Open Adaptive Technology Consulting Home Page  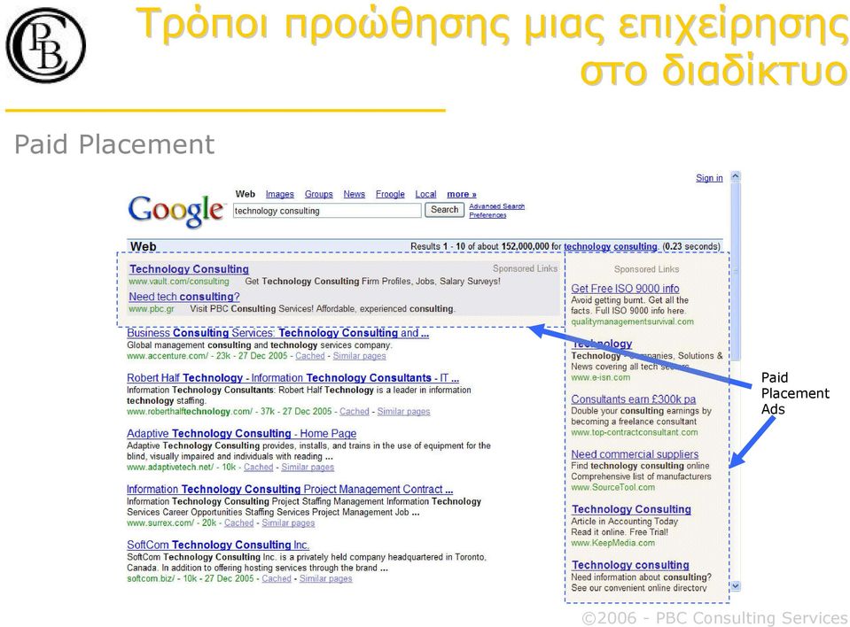click(241, 434)
